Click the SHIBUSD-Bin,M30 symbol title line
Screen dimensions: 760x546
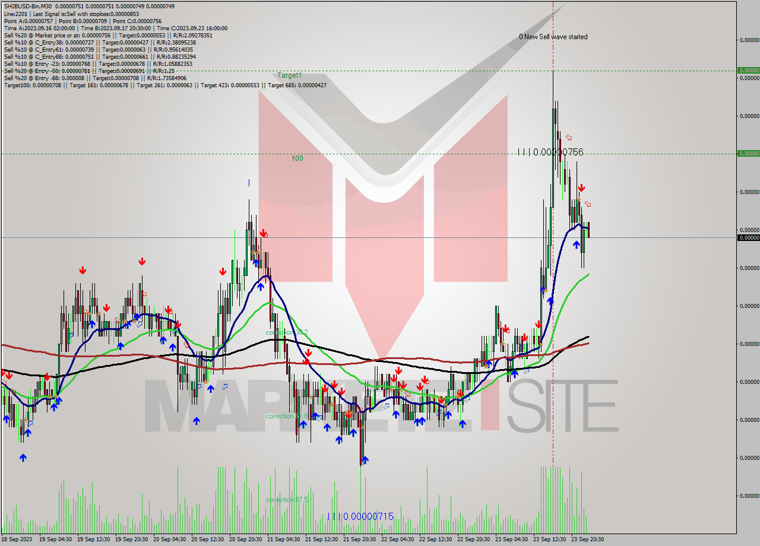coord(89,7)
